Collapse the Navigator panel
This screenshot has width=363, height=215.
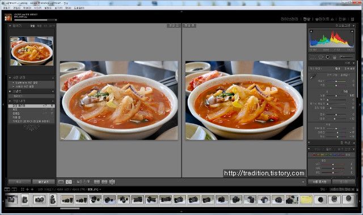coord(10,26)
